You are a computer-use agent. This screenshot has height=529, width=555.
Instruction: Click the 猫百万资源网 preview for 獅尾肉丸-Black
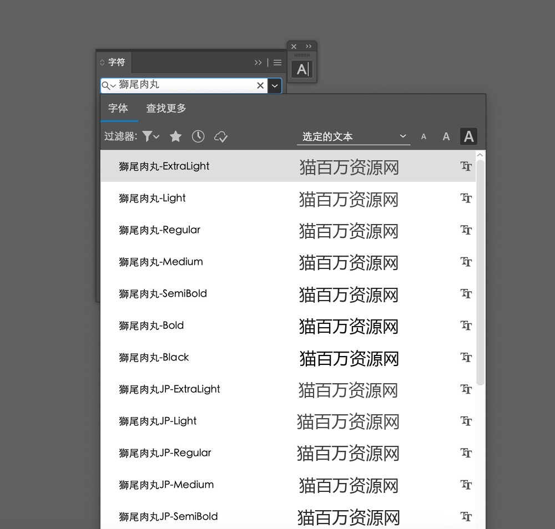click(349, 358)
